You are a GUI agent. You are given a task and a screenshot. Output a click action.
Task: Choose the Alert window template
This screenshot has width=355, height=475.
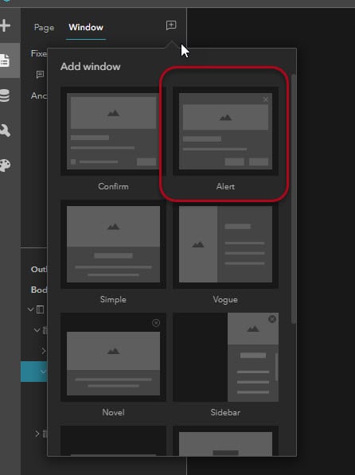[x=225, y=131]
